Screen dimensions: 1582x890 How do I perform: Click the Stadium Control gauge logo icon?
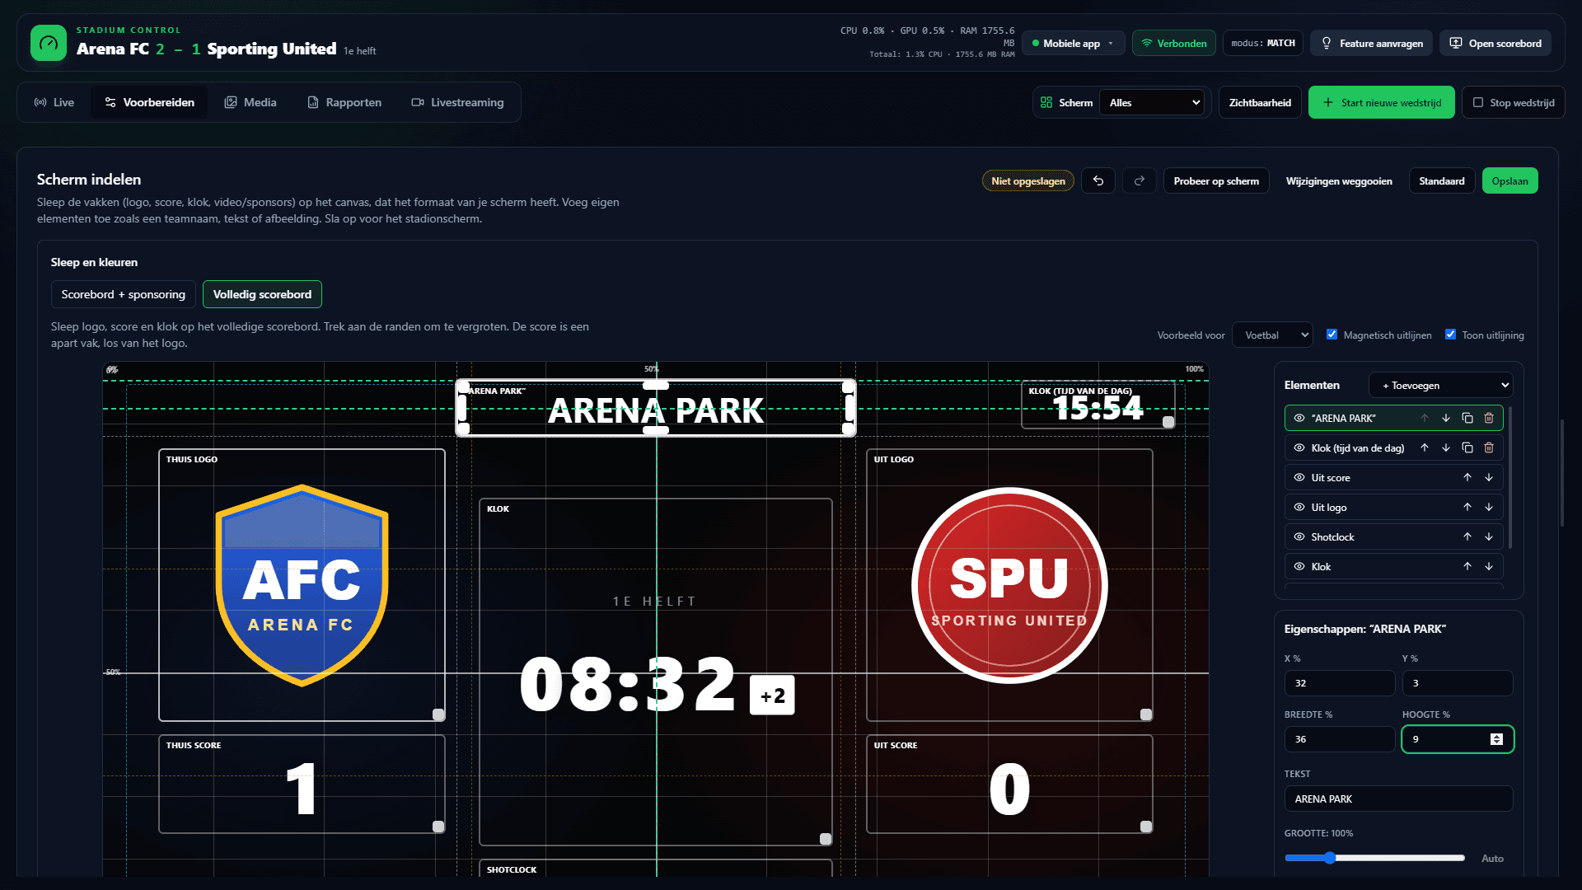[49, 43]
